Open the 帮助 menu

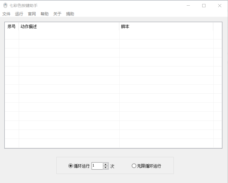45,14
